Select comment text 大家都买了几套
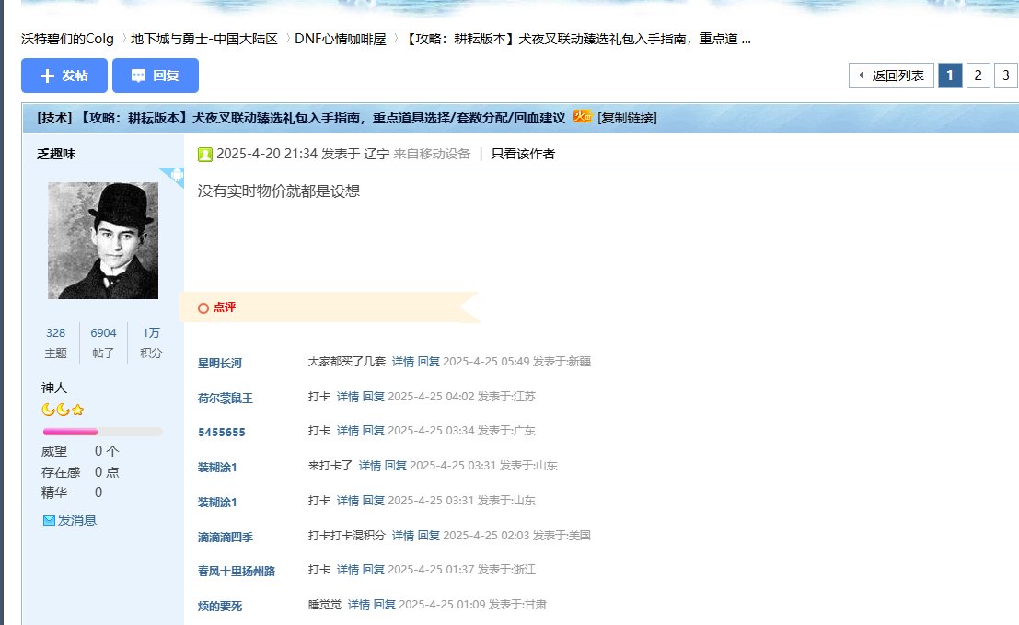 point(347,361)
